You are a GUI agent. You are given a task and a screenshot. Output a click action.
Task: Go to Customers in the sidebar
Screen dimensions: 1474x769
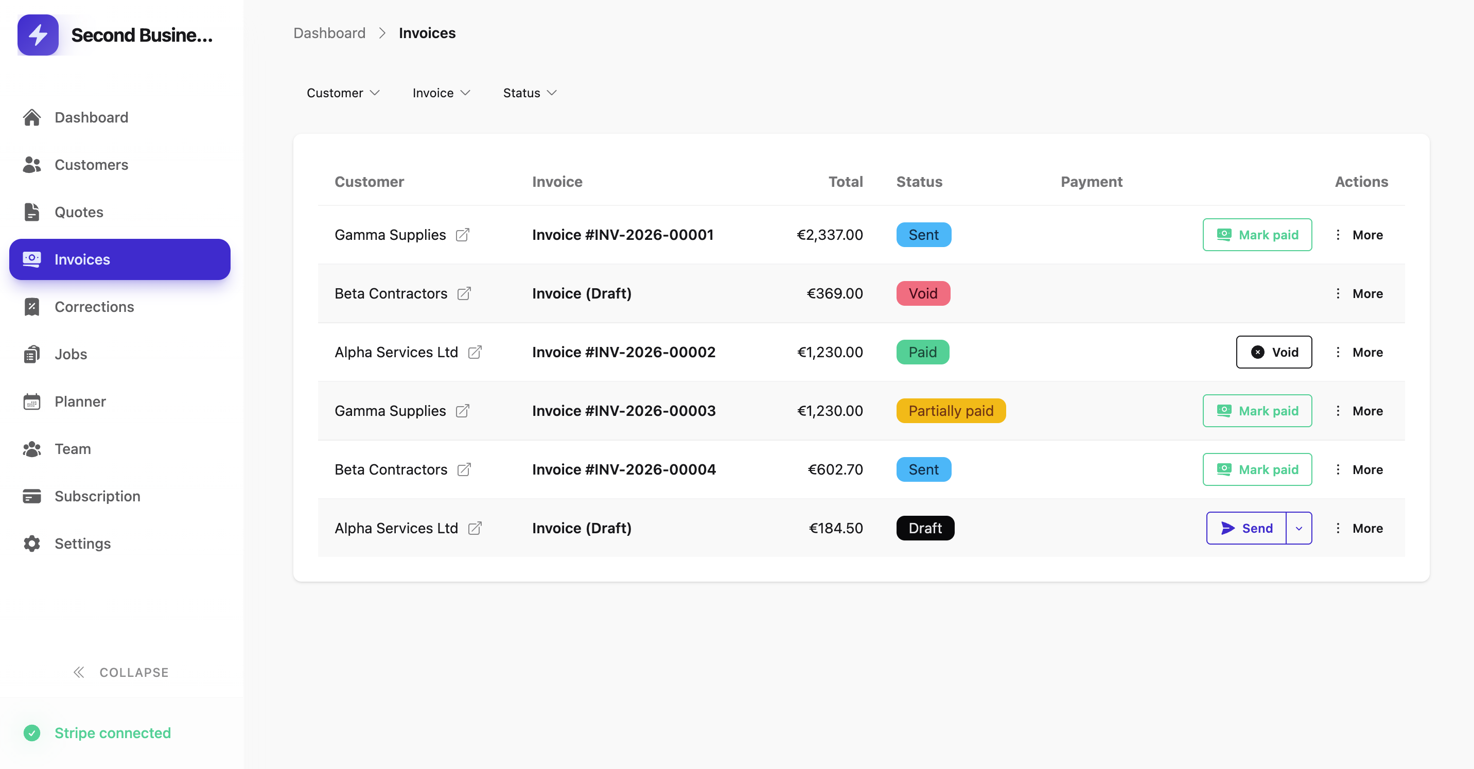pyautogui.click(x=91, y=165)
